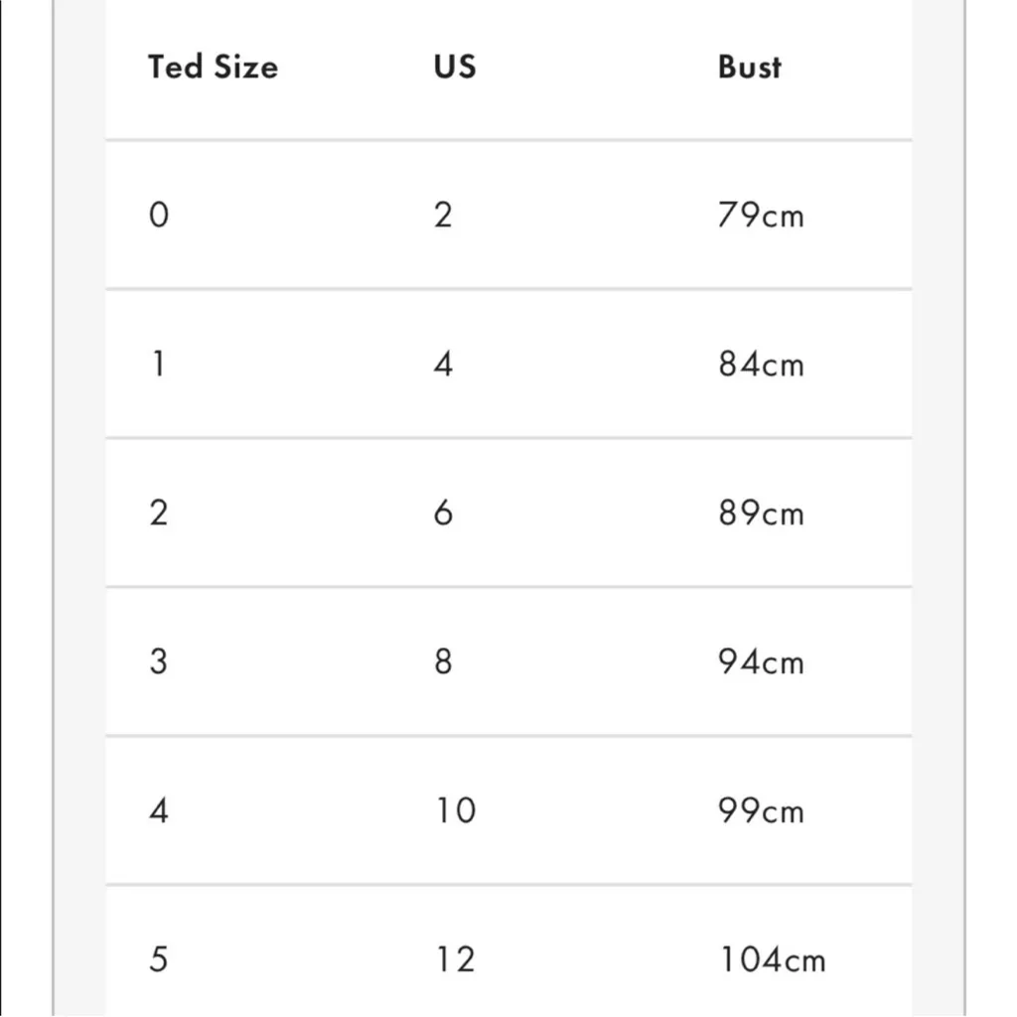Click the US column header
The image size is (1017, 1017).
(x=455, y=68)
